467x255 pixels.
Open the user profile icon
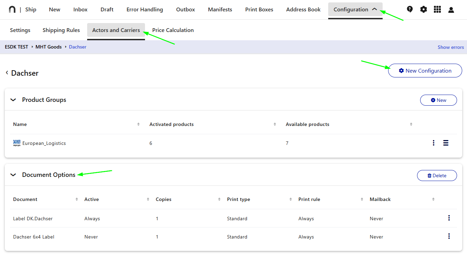451,10
